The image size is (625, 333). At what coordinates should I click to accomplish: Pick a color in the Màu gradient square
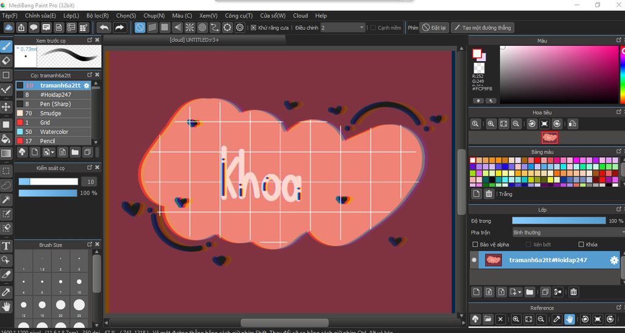(x=559, y=75)
